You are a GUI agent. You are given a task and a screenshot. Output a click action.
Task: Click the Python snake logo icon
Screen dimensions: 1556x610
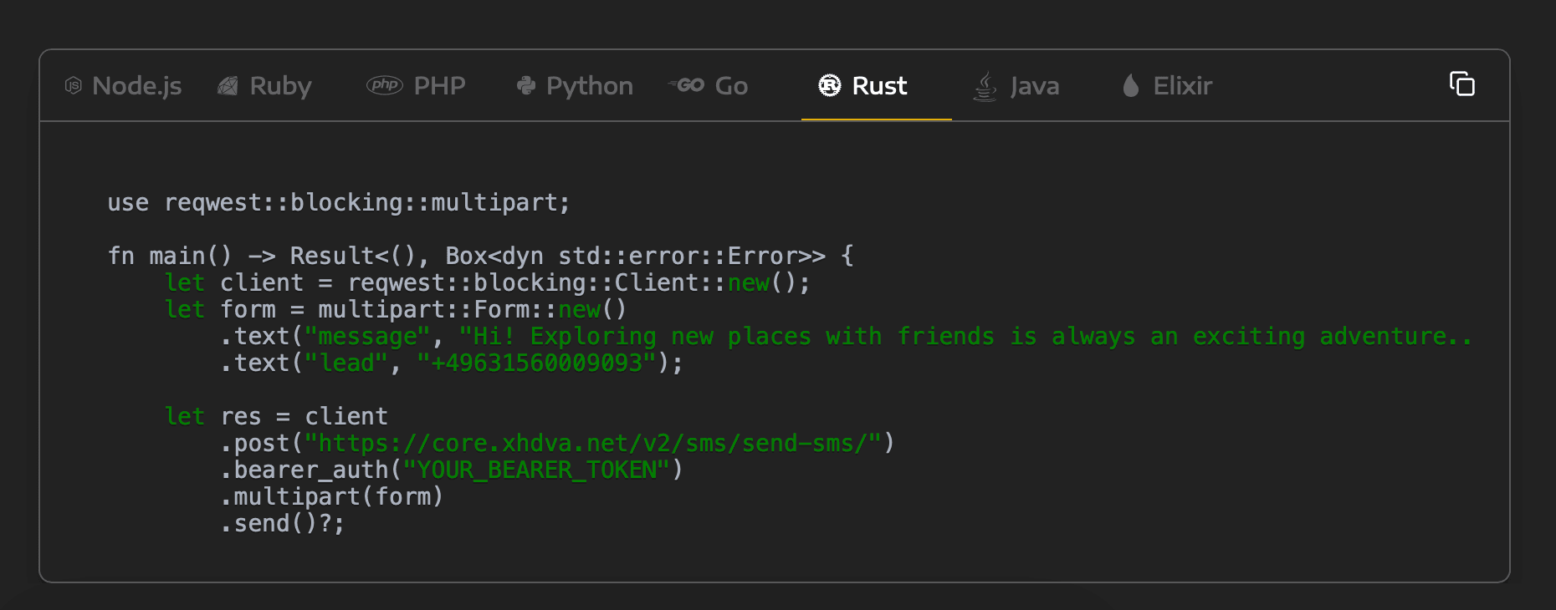click(526, 85)
